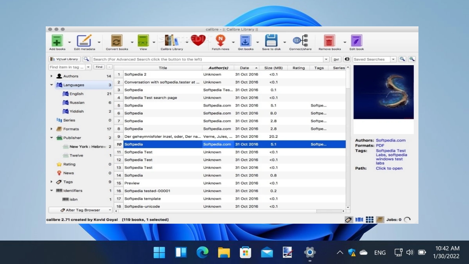Open the Alter Tag Browser dropdown
This screenshot has height=264, width=469.
tap(110, 210)
